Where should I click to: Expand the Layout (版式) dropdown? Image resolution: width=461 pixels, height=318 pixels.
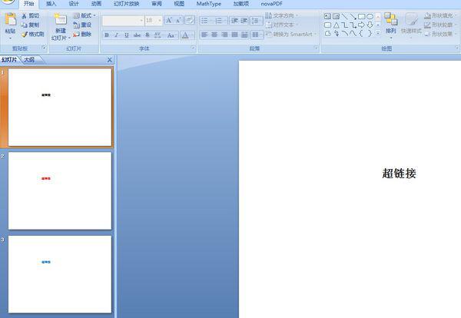[x=86, y=15]
